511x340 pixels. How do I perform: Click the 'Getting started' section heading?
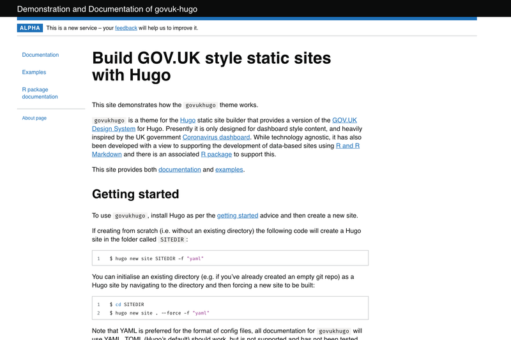coord(135,194)
